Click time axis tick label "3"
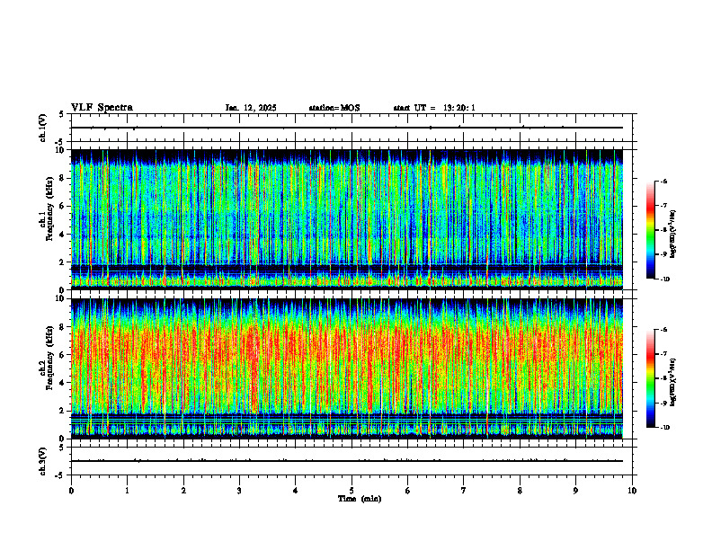The image size is (712, 550). (x=239, y=491)
